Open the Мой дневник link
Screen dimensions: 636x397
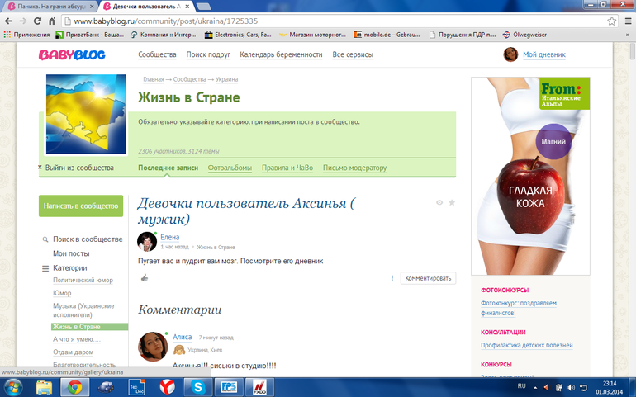pos(544,54)
